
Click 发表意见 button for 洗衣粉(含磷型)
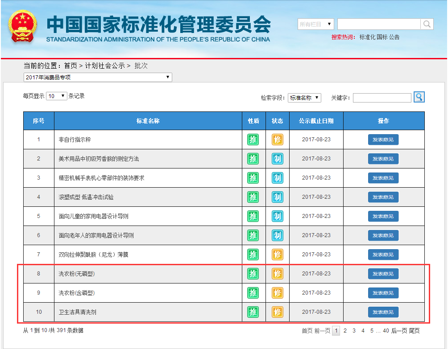(x=383, y=293)
